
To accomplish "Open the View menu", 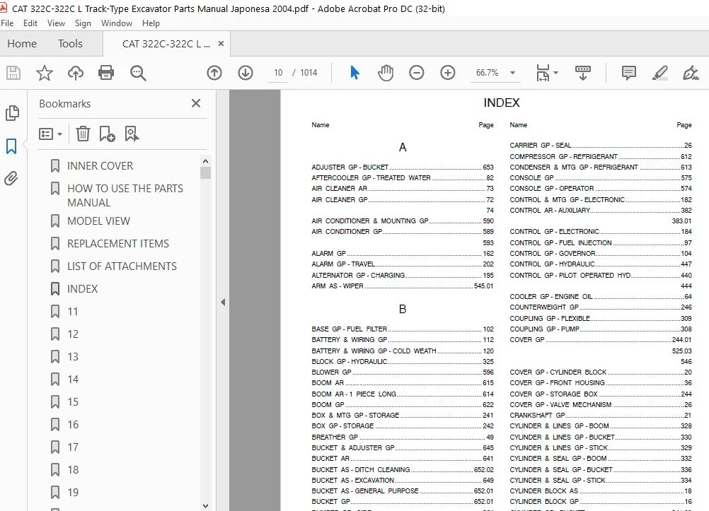I will coord(56,23).
